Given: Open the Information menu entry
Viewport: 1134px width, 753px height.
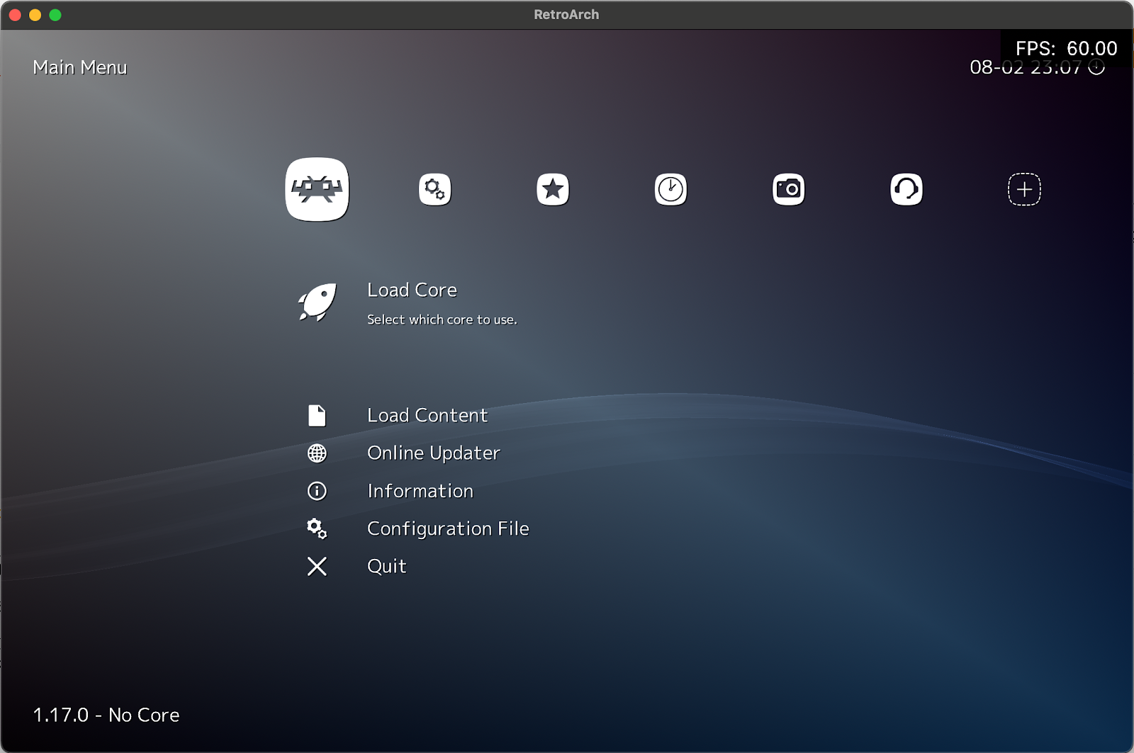Looking at the screenshot, I should [420, 491].
